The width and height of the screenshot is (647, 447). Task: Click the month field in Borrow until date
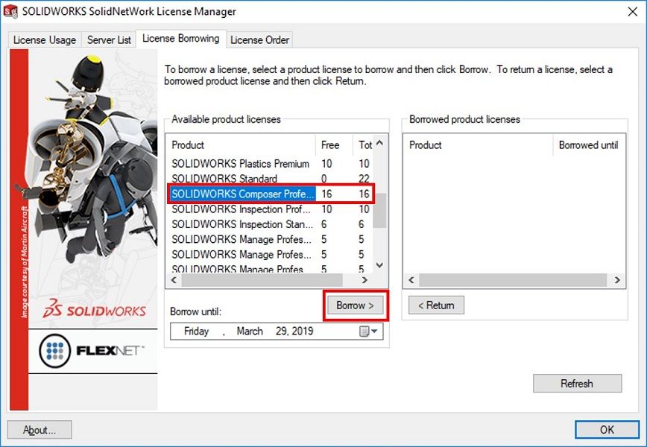tap(250, 332)
